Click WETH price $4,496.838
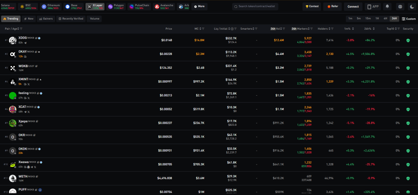 (165, 178)
